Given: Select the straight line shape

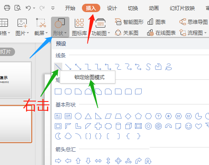Looking at the screenshot, I should (58, 67).
